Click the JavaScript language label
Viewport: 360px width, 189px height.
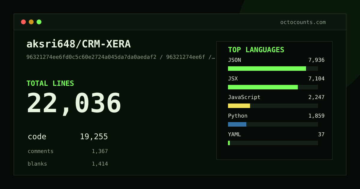tap(244, 97)
